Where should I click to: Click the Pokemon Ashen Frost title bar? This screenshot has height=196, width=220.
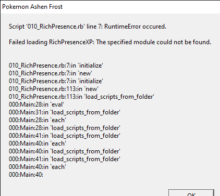coord(110,7)
